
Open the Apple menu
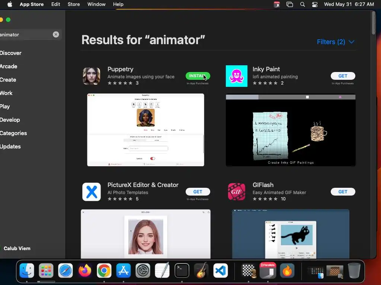pyautogui.click(x=10, y=4)
